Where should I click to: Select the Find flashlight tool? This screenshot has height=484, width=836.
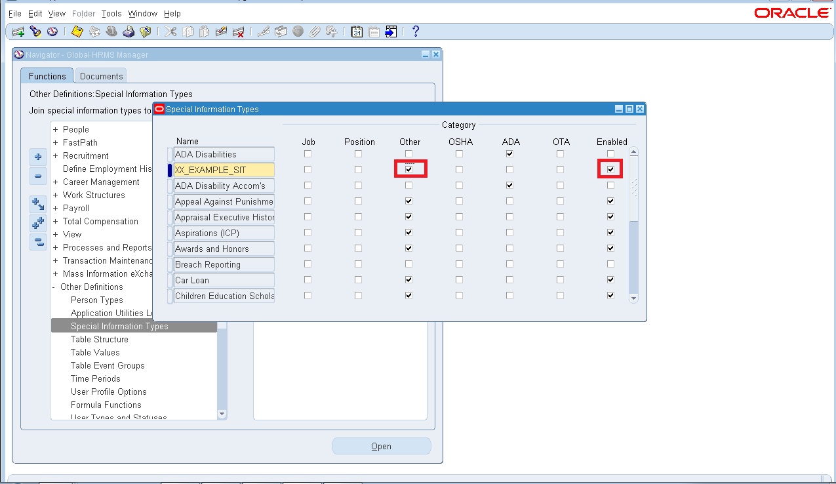coord(36,31)
